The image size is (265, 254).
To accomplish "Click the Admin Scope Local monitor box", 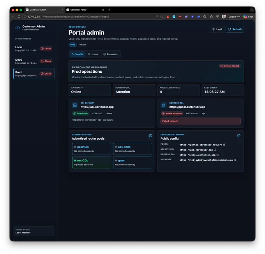I will pos(34,231).
